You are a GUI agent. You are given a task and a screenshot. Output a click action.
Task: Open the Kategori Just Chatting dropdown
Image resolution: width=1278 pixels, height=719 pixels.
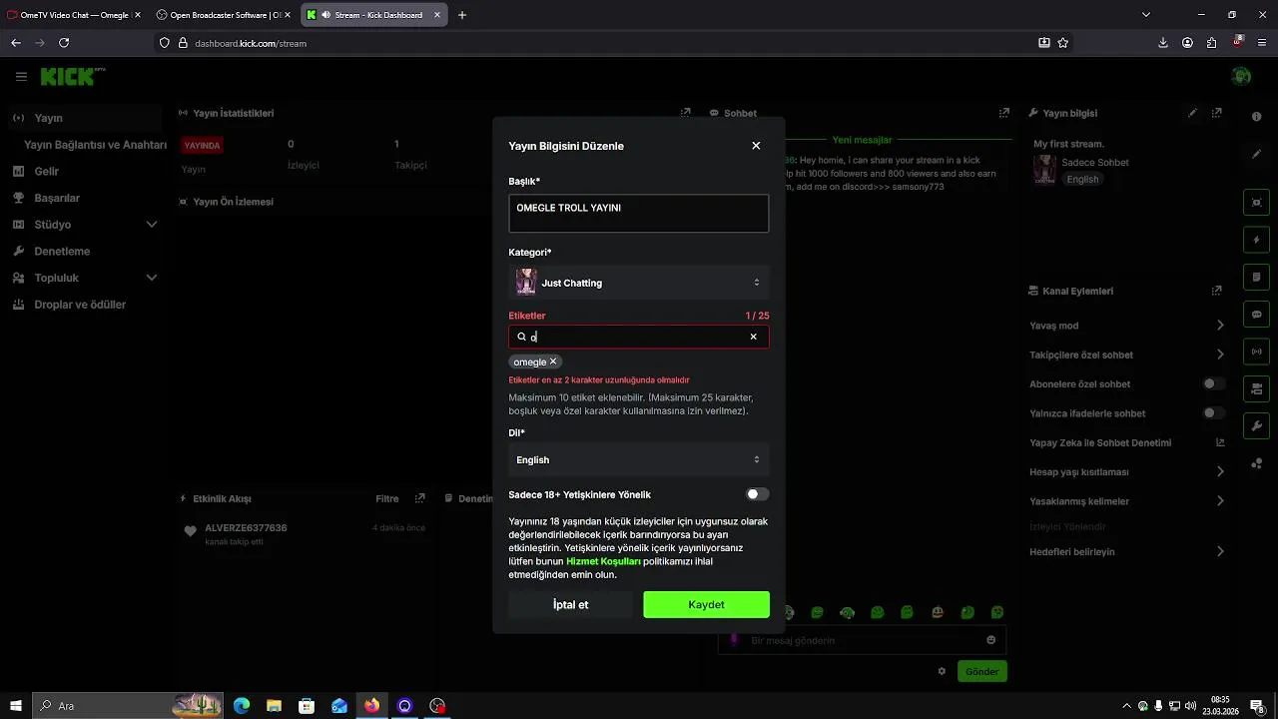tap(639, 283)
